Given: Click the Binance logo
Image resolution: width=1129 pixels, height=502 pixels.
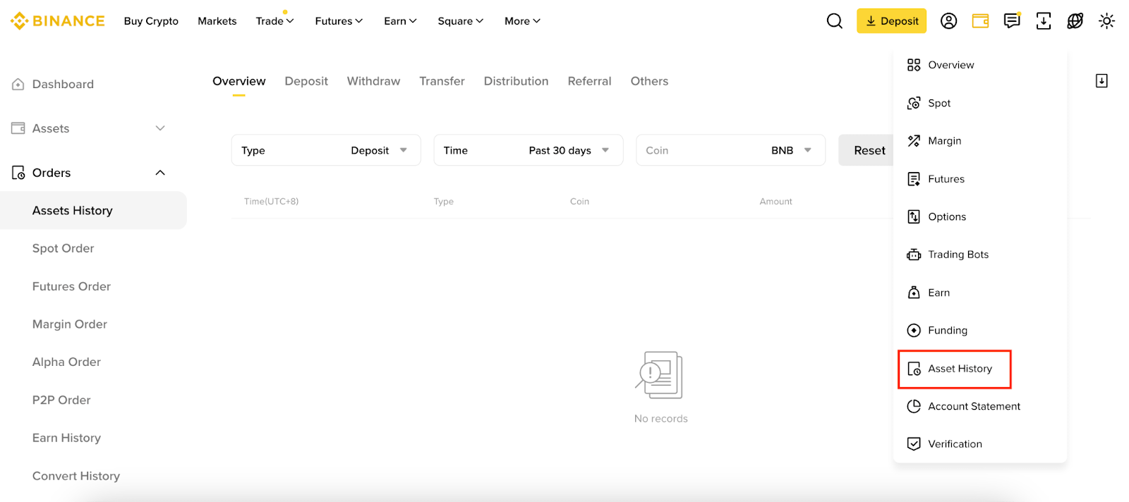Looking at the screenshot, I should point(58,21).
